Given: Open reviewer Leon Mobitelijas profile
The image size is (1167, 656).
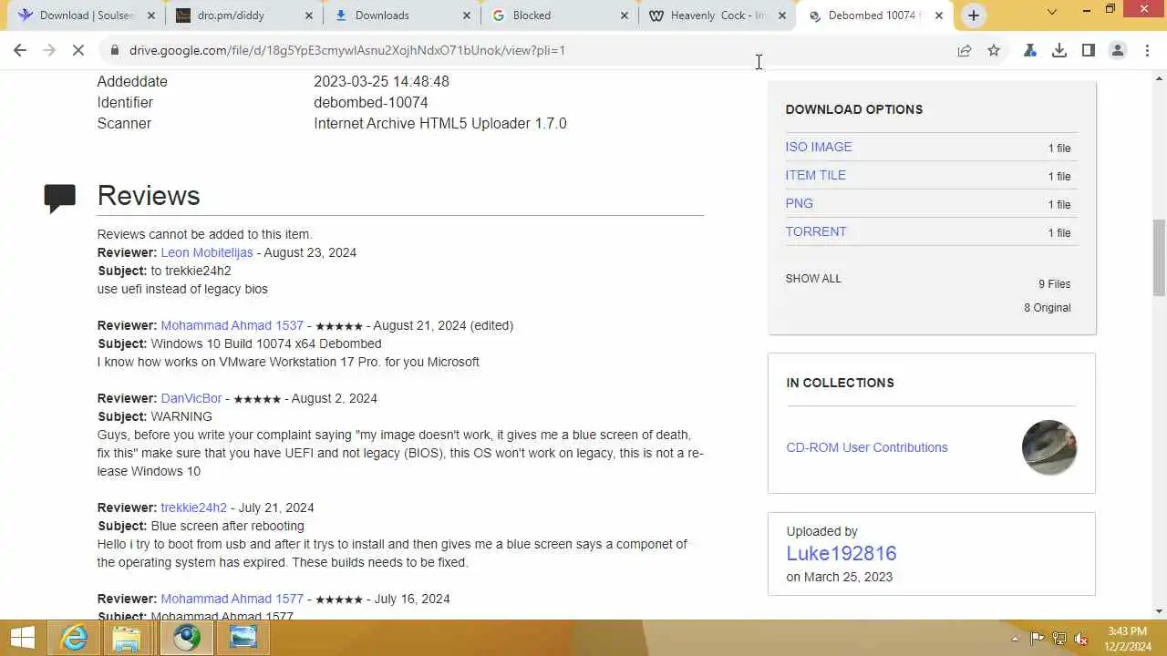Looking at the screenshot, I should coord(207,252).
